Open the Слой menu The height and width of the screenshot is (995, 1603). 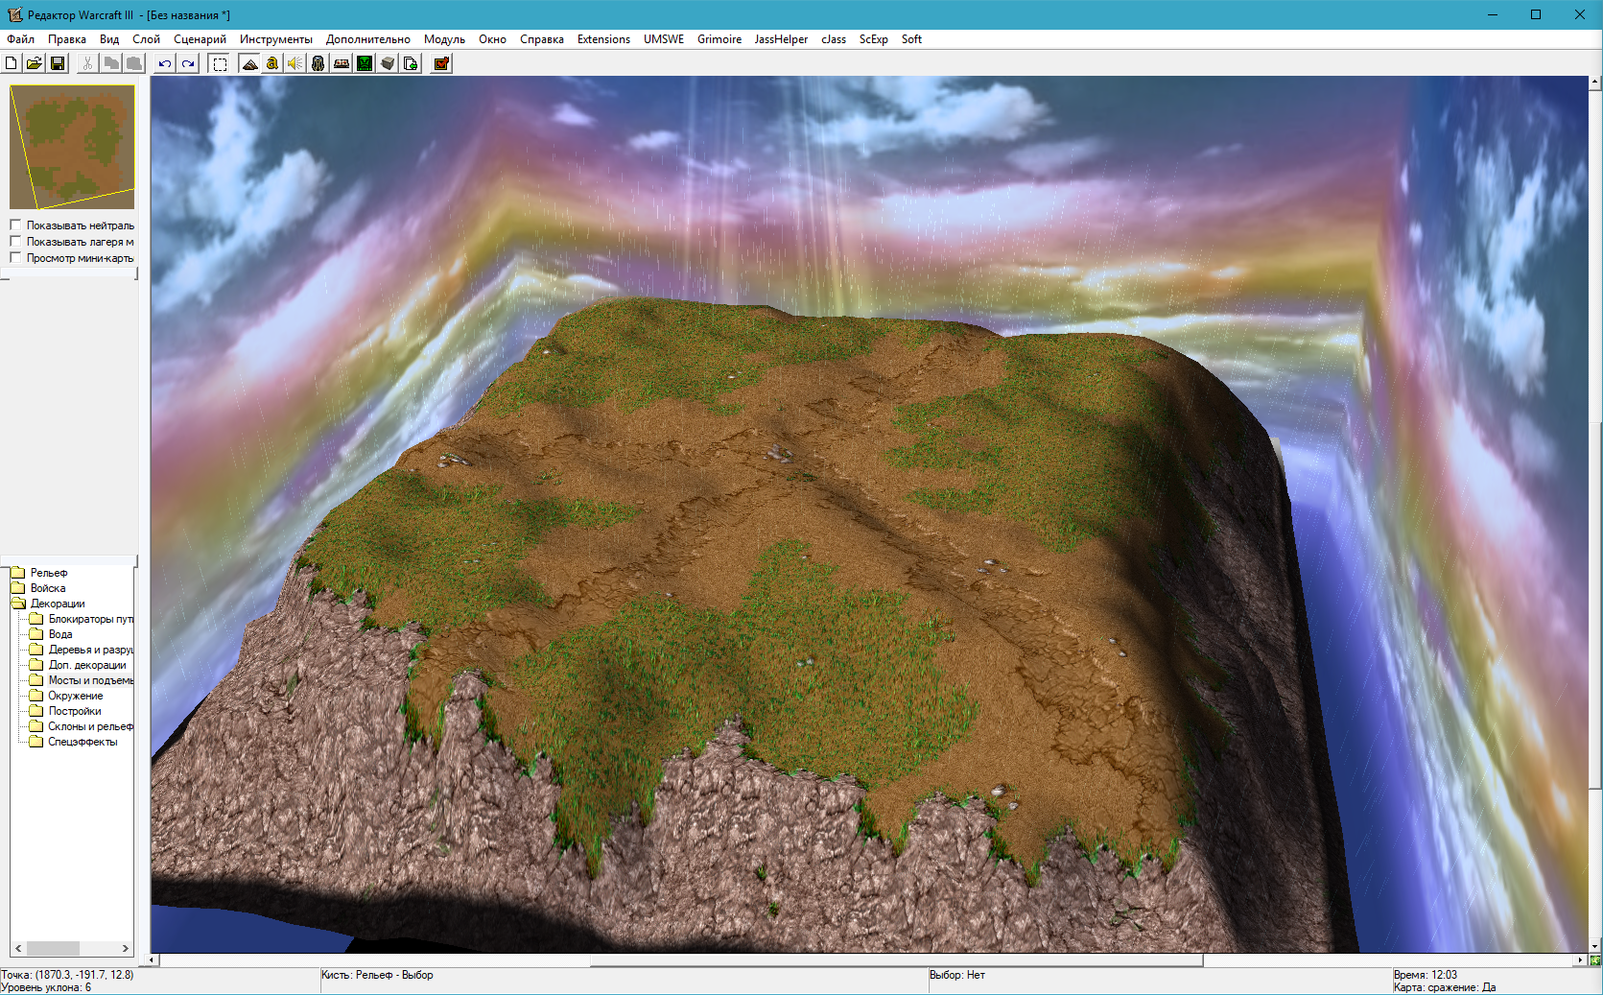[146, 39]
